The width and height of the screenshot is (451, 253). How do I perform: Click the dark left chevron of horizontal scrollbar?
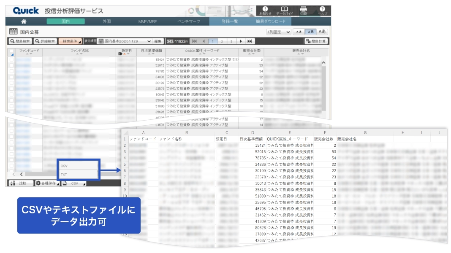click(x=21, y=174)
